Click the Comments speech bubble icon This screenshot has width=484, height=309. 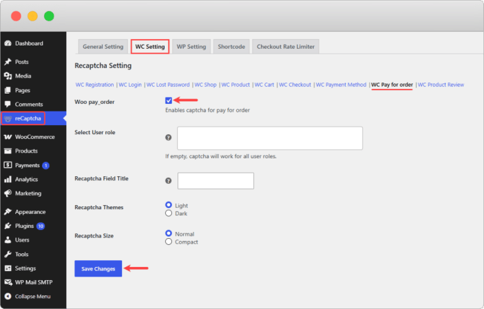pos(8,104)
